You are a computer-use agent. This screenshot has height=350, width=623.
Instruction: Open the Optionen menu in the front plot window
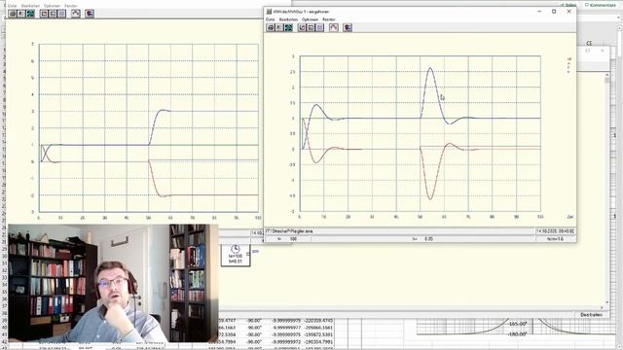coord(310,19)
